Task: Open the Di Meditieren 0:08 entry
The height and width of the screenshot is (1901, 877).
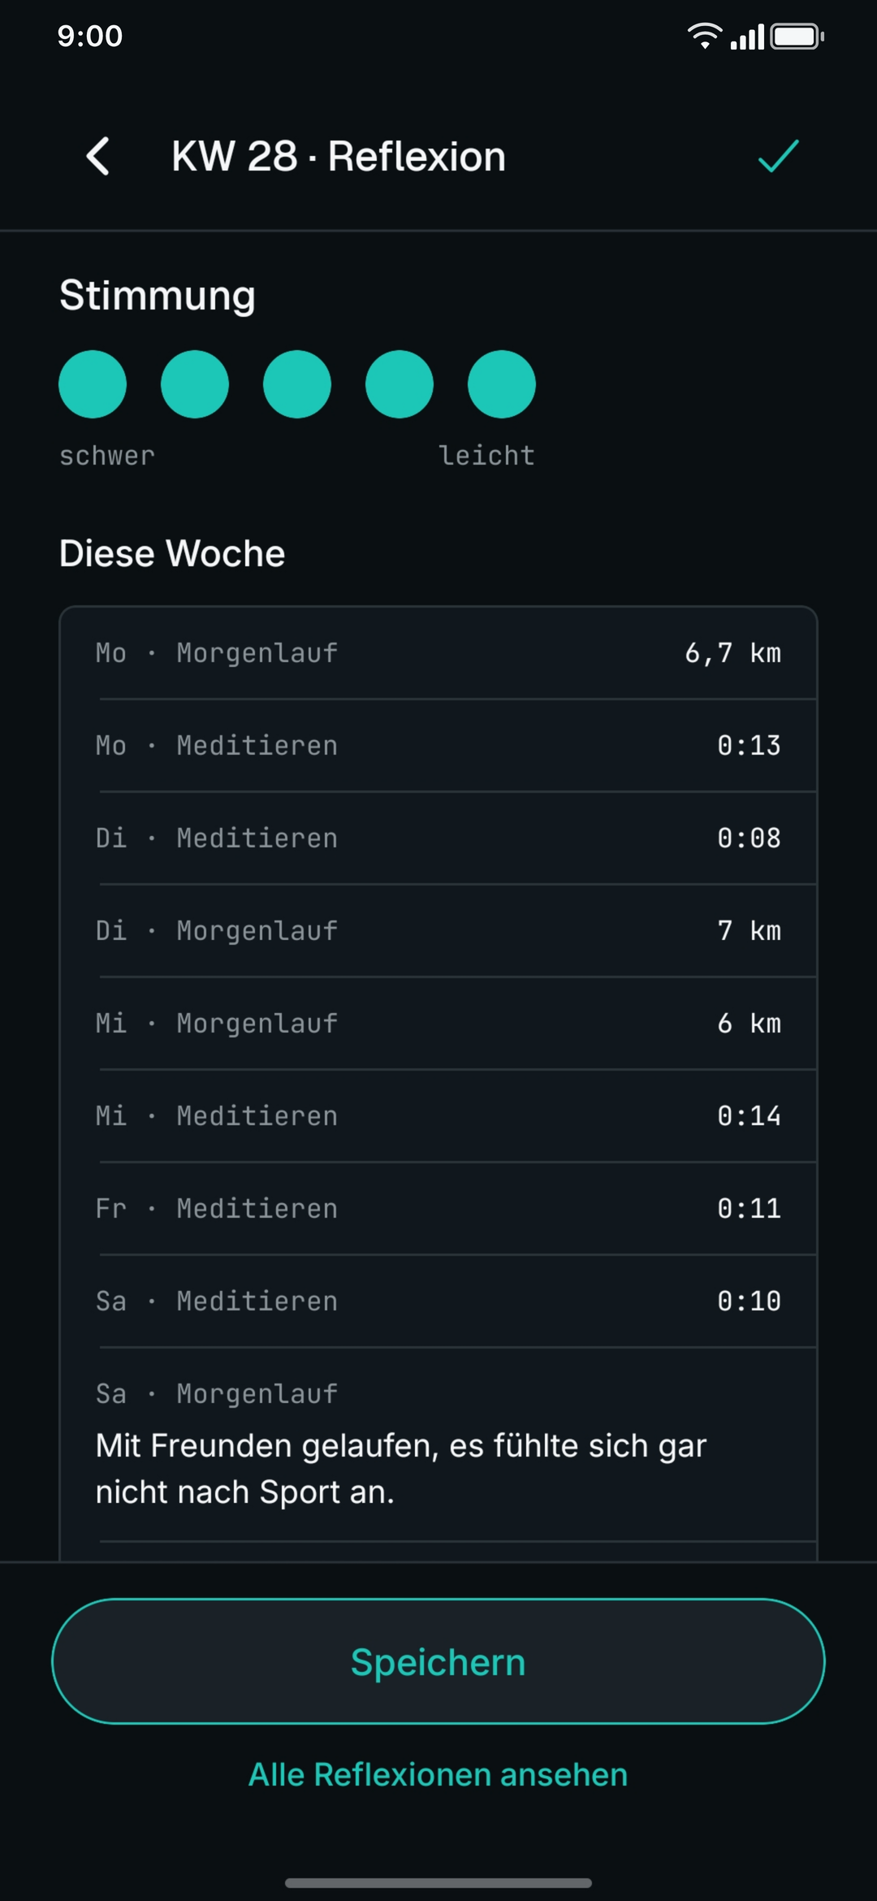Action: (438, 838)
